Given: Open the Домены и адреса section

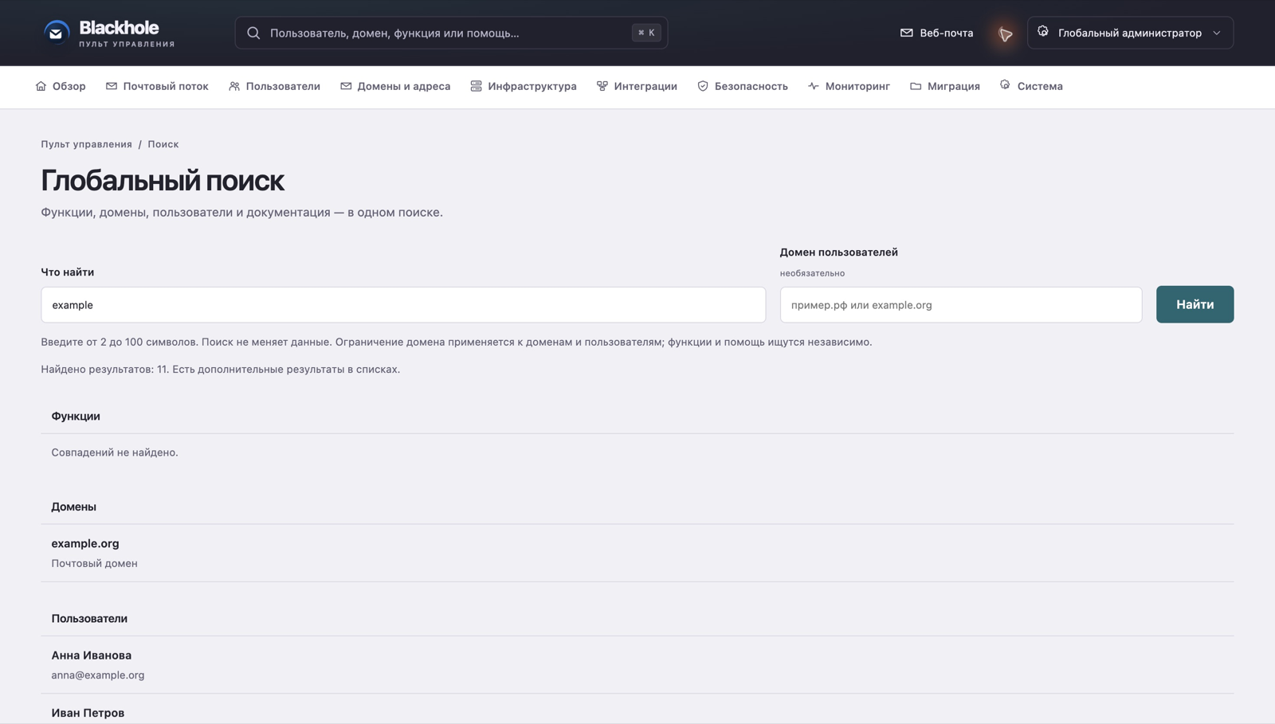Looking at the screenshot, I should click(395, 86).
